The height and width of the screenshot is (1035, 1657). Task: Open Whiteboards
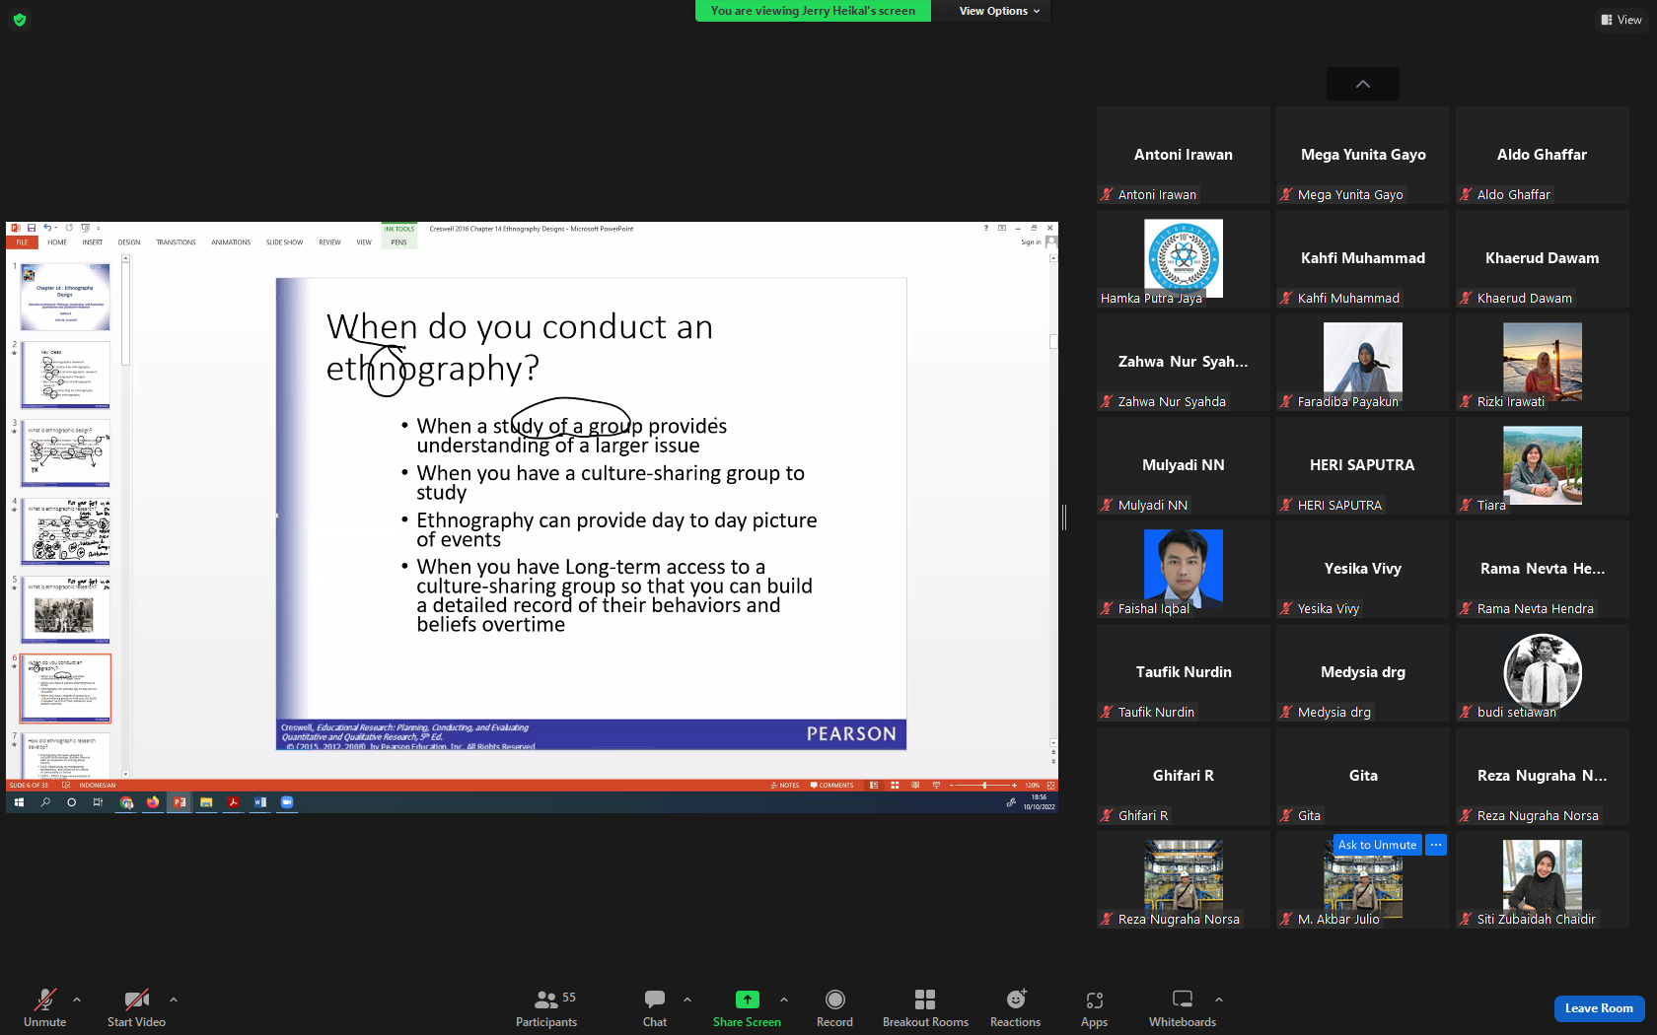(1183, 1007)
